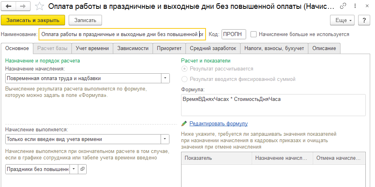Click into the 'Код' input field
The height and width of the screenshot is (187, 375).
[234, 34]
